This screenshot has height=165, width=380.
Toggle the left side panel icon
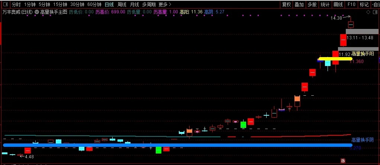click(x=6, y=4)
